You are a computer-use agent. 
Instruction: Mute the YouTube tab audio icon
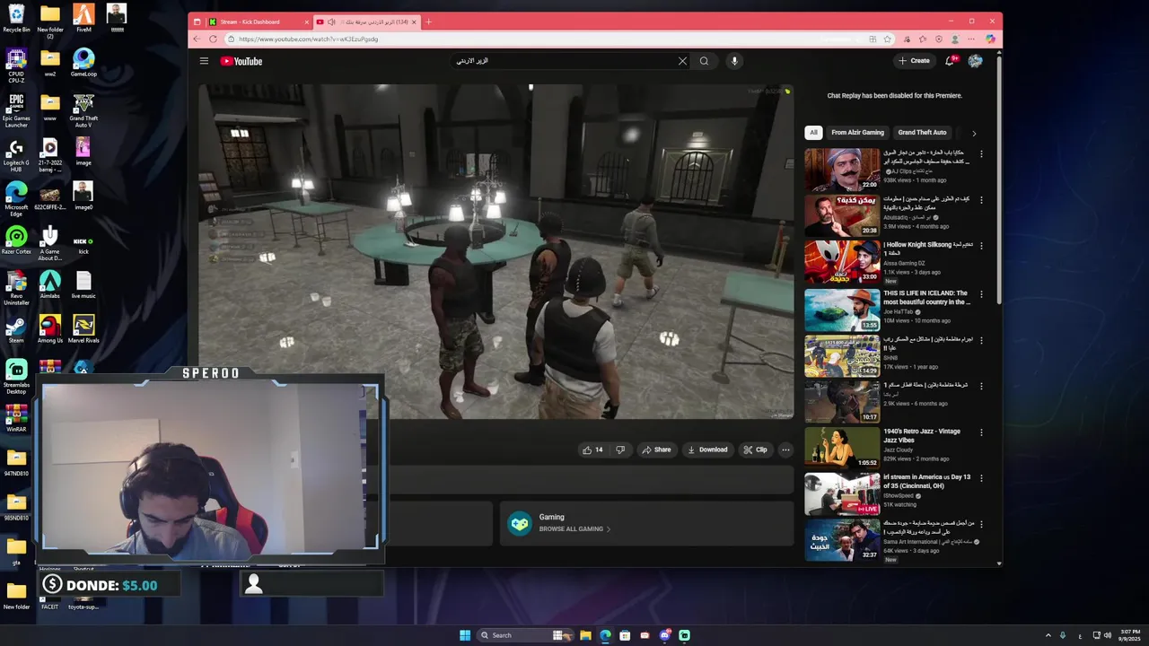(331, 22)
